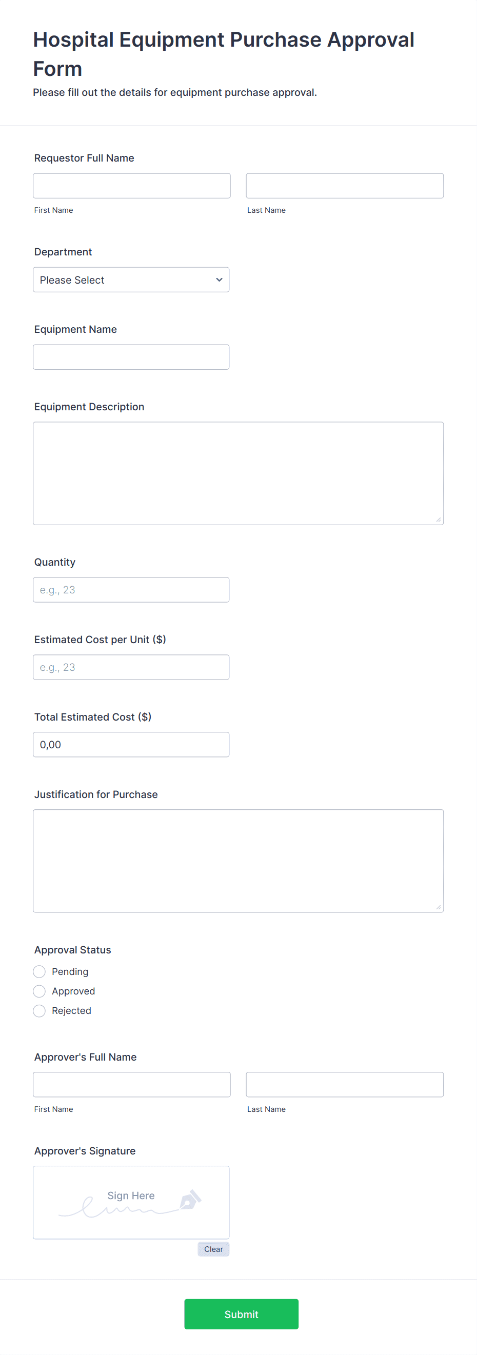Click the Total Estimated Cost field
The image size is (477, 1355).
pyautogui.click(x=131, y=744)
